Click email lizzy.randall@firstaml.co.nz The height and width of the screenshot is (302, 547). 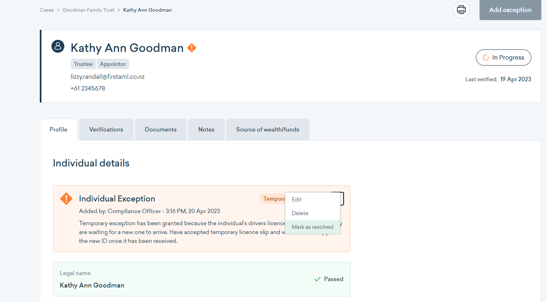[x=108, y=76]
